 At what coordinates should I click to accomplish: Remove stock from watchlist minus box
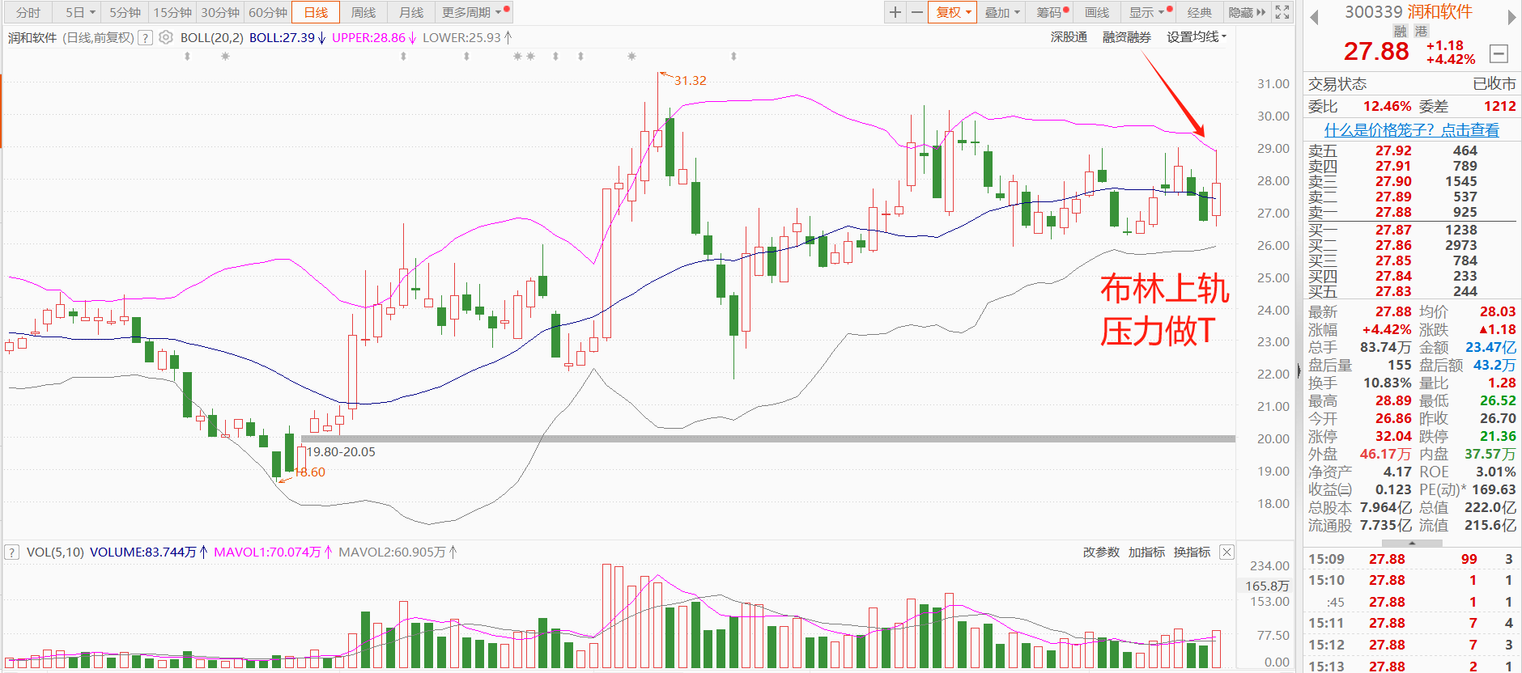point(1499,54)
